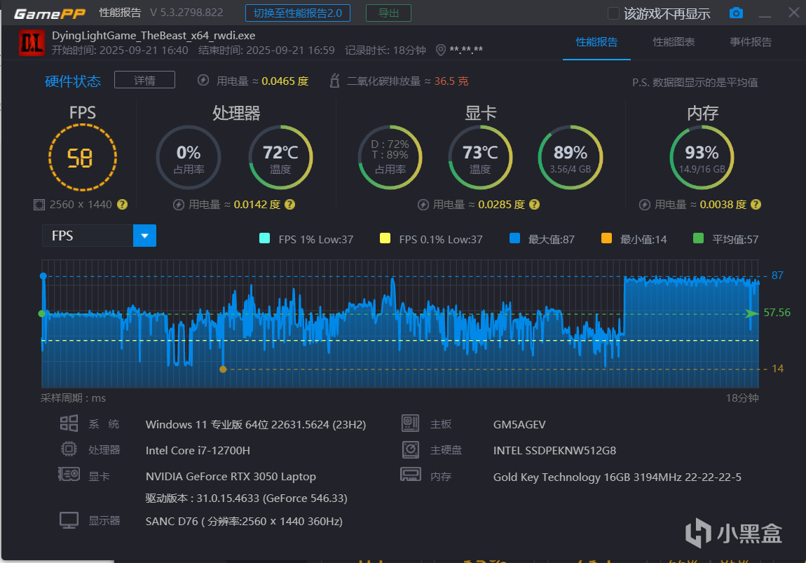The height and width of the screenshot is (563, 806).
Task: Click the monitor display icon
Action: click(69, 520)
